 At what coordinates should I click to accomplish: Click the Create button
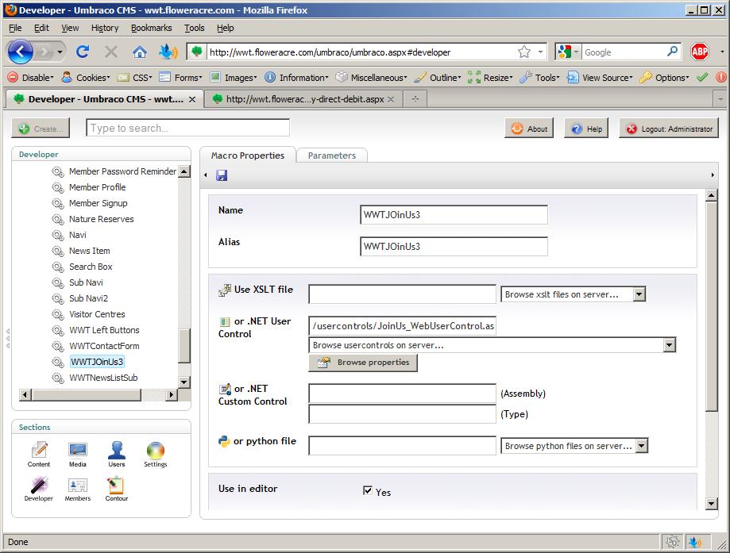(x=41, y=129)
